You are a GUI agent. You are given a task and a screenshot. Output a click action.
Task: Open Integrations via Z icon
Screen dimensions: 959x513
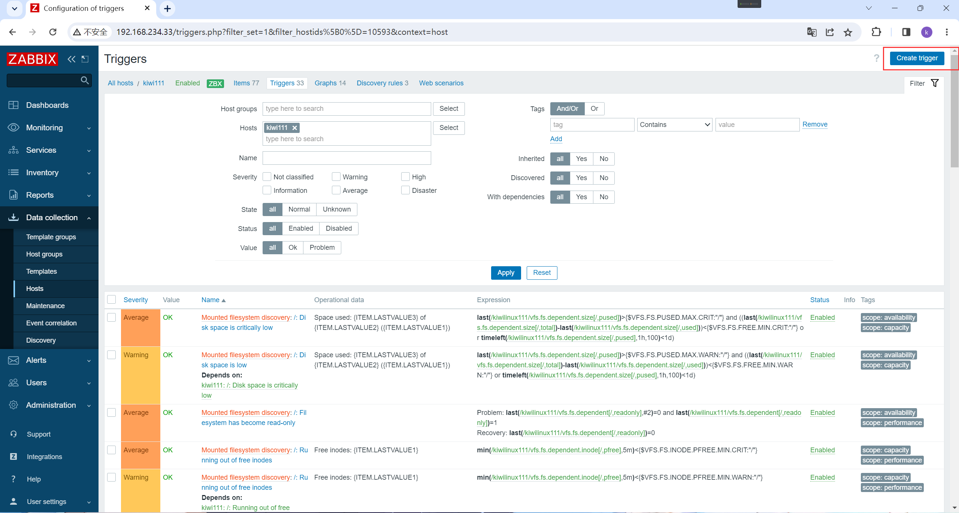pos(13,457)
